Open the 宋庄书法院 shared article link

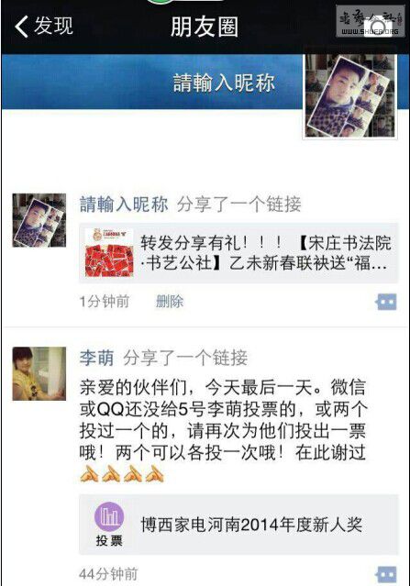coord(238,253)
